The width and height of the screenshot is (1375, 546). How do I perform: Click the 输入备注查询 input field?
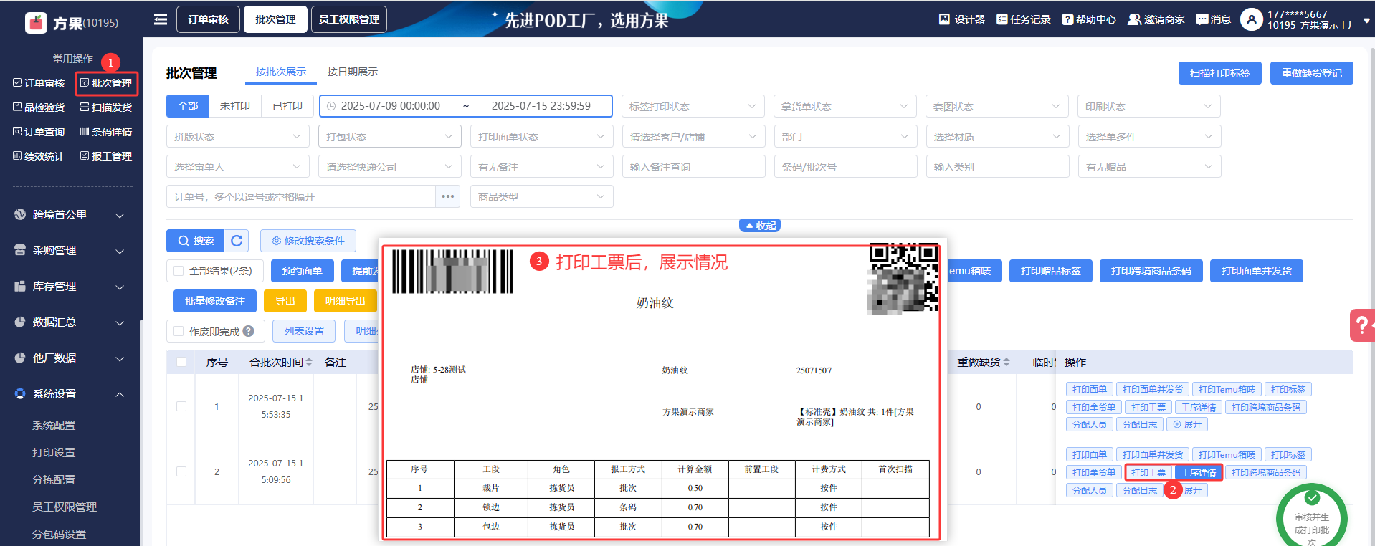pos(693,166)
